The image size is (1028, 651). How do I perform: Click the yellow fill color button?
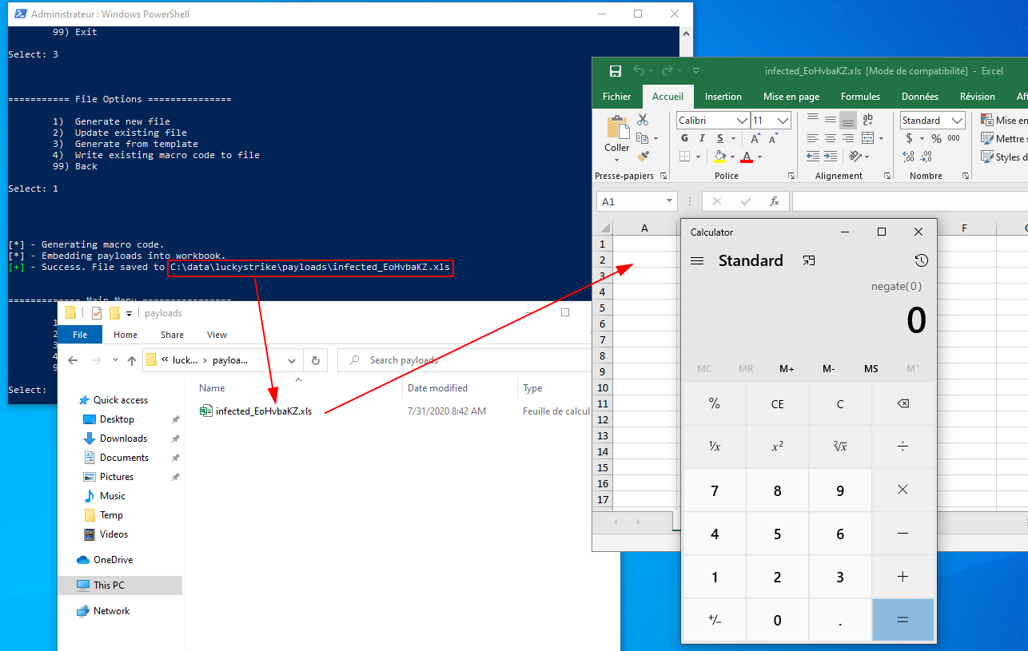coord(719,157)
